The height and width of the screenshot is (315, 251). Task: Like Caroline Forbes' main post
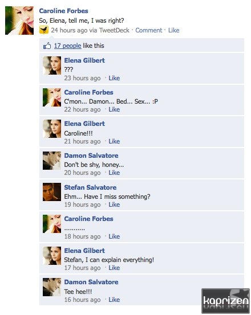pyautogui.click(x=174, y=30)
